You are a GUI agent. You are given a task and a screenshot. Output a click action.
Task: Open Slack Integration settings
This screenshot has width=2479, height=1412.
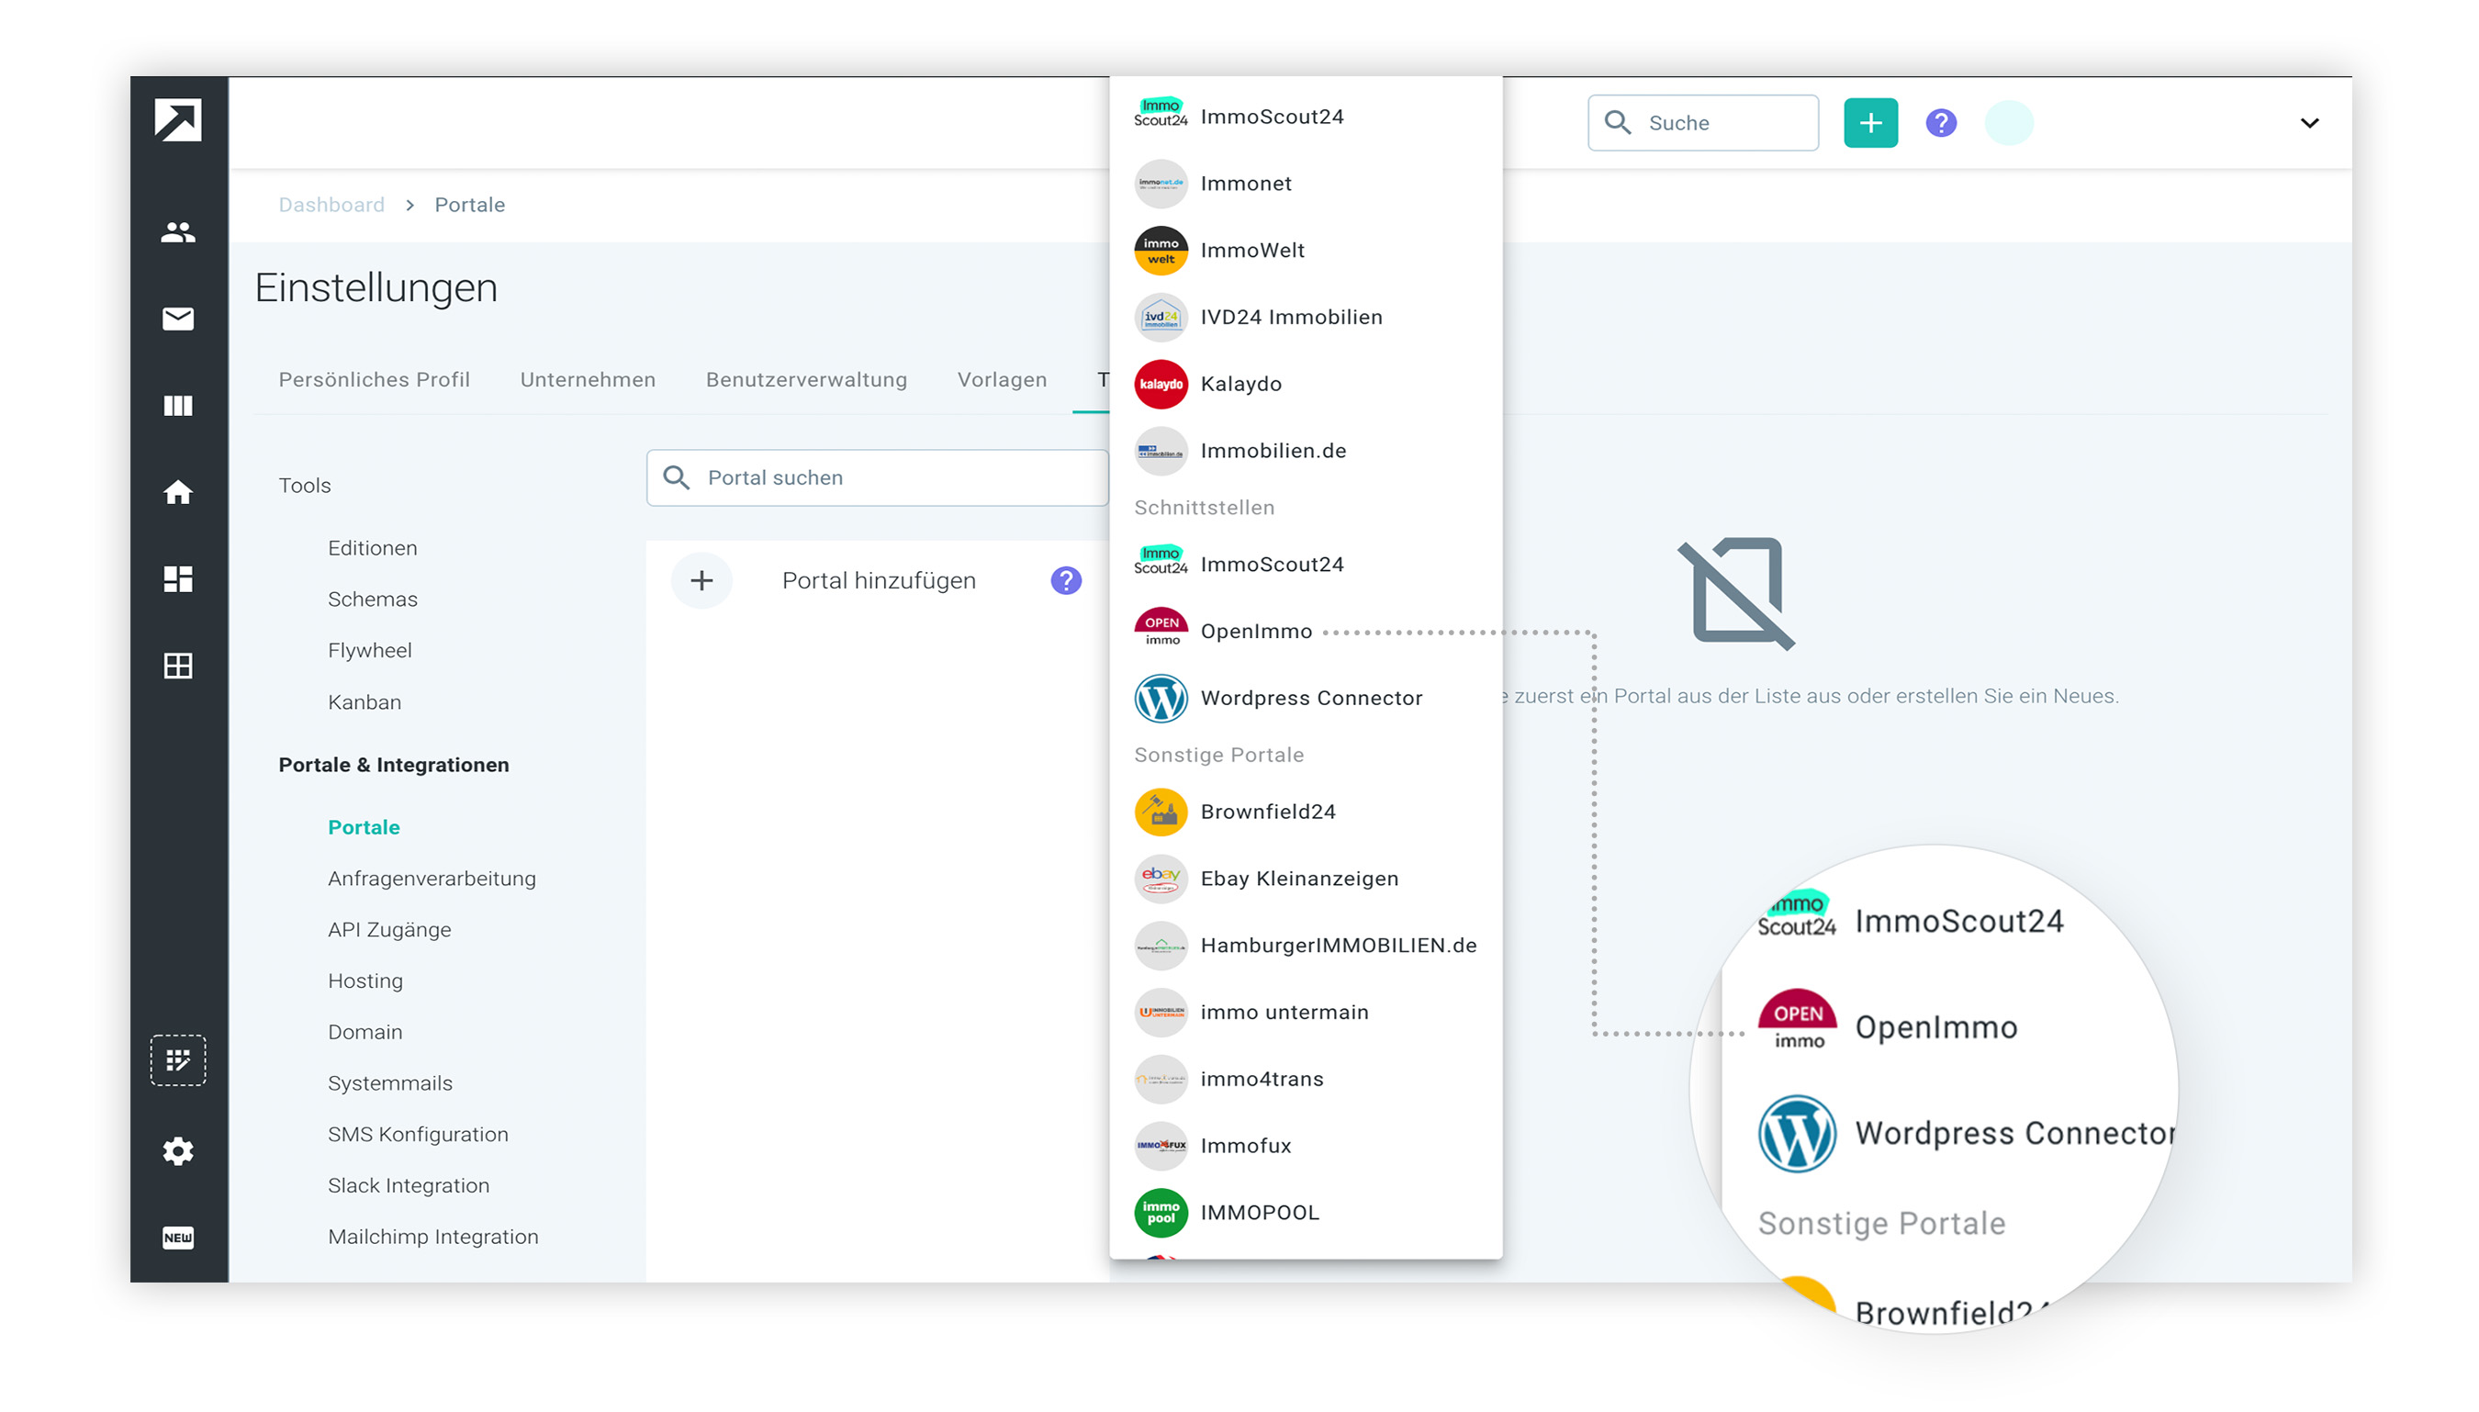pyautogui.click(x=409, y=1185)
